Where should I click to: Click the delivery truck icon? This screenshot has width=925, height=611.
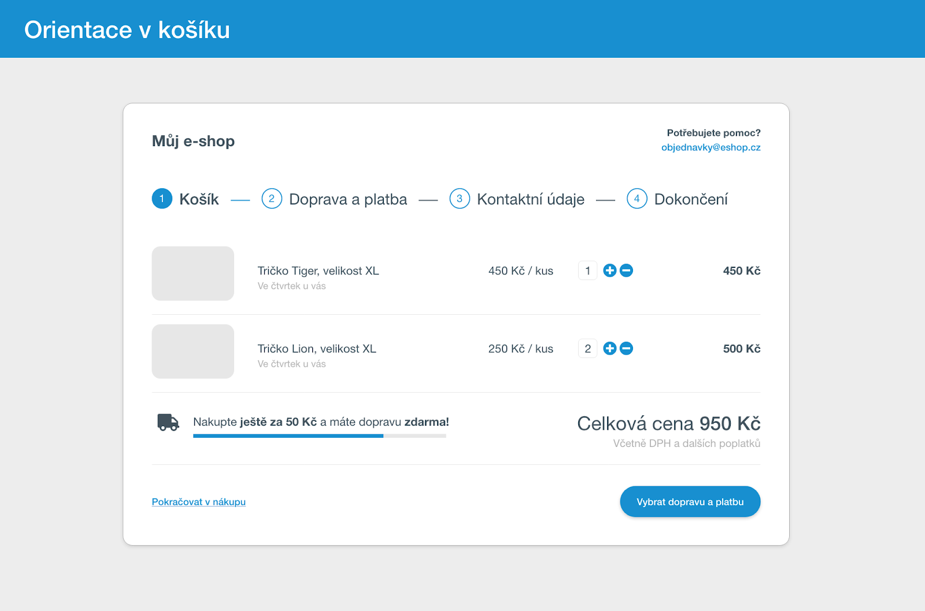[168, 422]
